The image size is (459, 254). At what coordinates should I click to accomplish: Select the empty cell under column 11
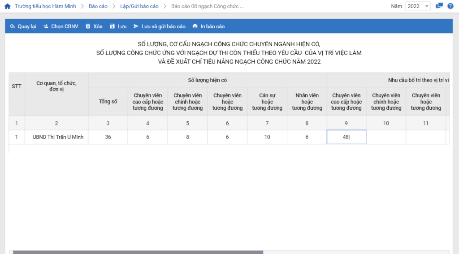pyautogui.click(x=426, y=137)
